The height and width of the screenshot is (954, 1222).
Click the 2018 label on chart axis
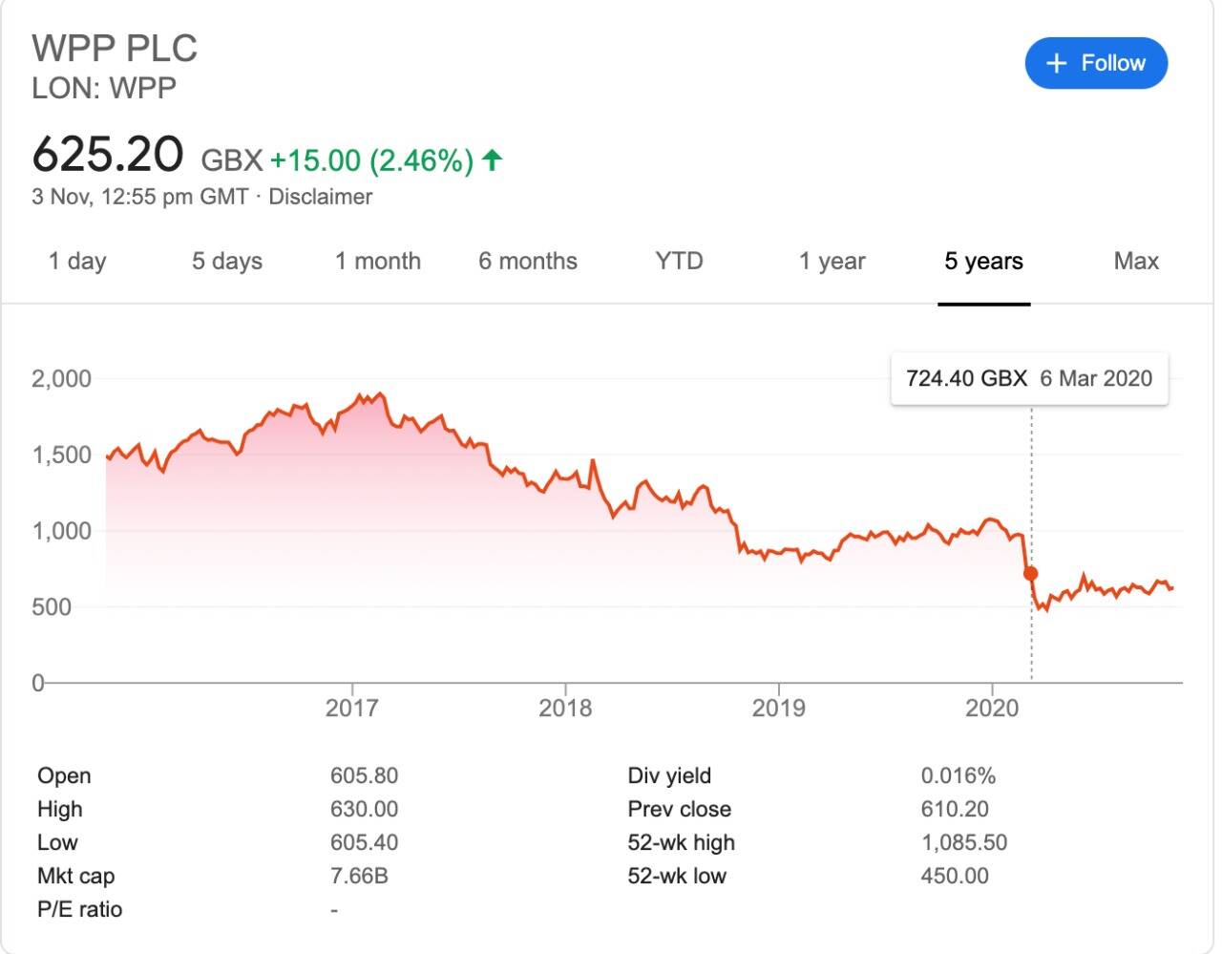point(565,708)
